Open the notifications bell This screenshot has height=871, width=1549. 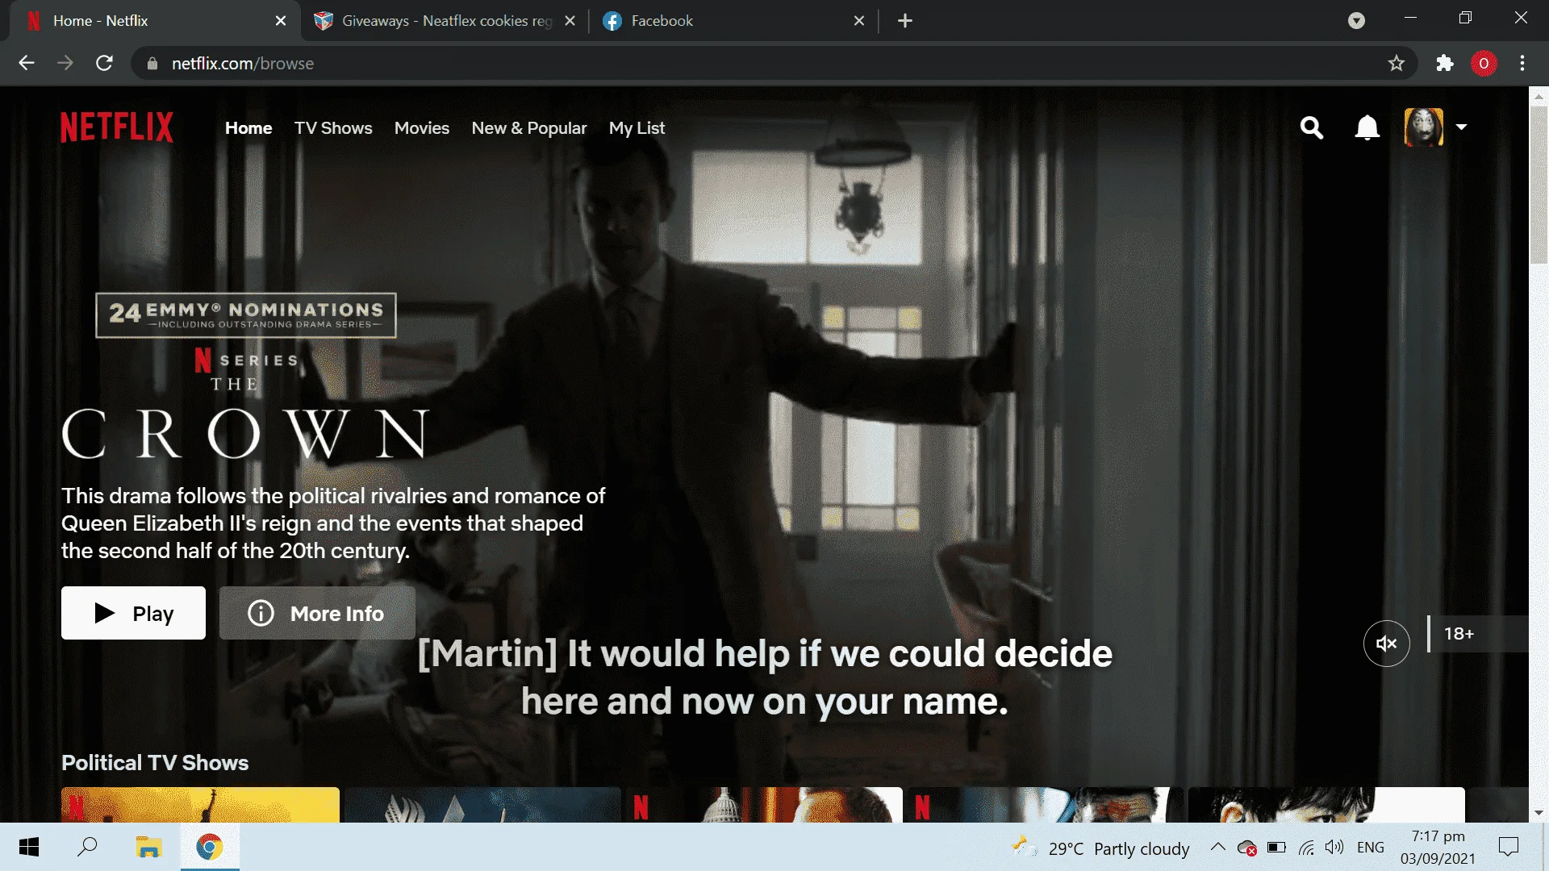[1367, 127]
